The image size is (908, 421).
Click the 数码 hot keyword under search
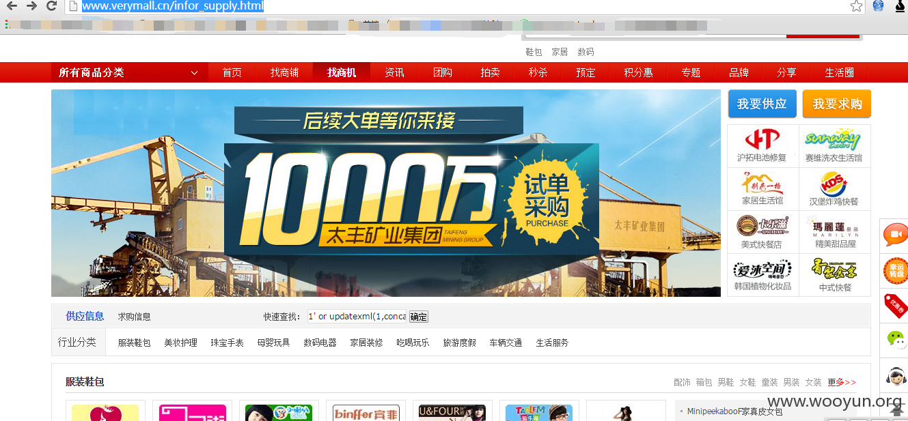tap(586, 52)
